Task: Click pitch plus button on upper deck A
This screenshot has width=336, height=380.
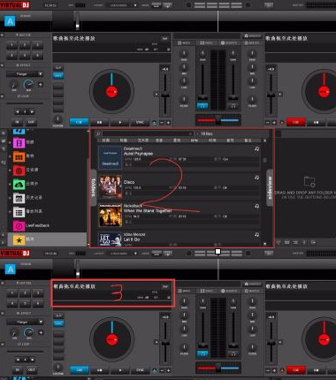Action: pyautogui.click(x=168, y=123)
